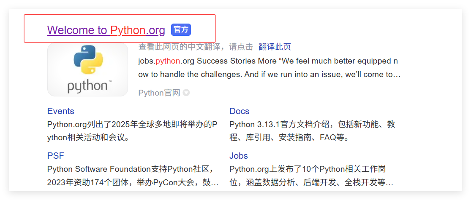Click the 查看此网页的中文翻译 hint text

[x=196, y=47]
